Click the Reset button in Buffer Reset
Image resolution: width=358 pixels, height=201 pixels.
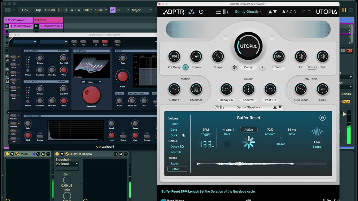pos(281,144)
